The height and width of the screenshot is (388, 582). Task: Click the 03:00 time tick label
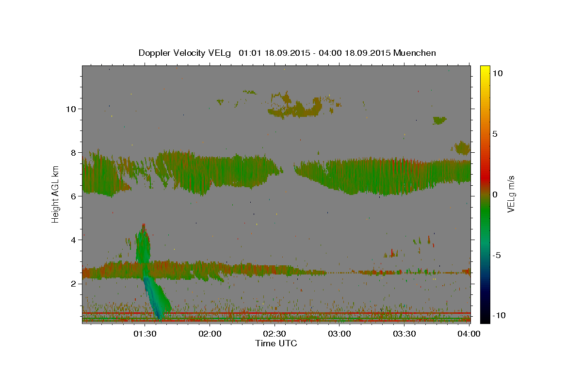(339, 334)
